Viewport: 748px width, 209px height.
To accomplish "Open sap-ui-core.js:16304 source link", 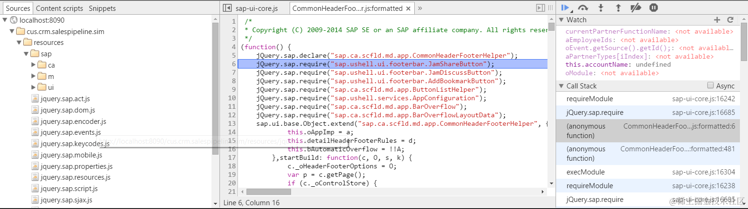I will [x=703, y=172].
